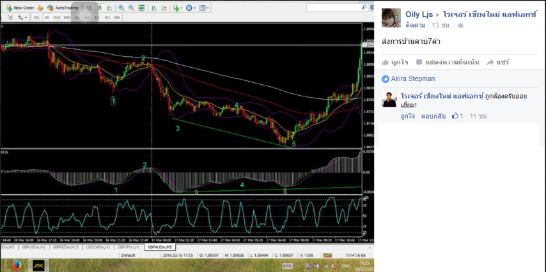The height and width of the screenshot is (272, 546).
Task: Open the Oily Ljs profile link
Action: pyautogui.click(x=419, y=15)
